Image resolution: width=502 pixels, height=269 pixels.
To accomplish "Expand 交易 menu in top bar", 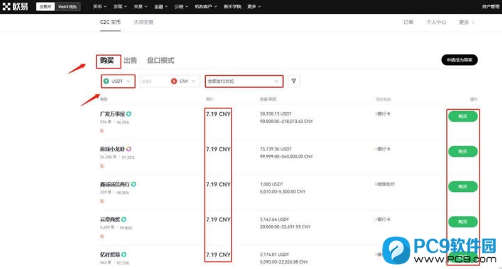I will (x=141, y=7).
